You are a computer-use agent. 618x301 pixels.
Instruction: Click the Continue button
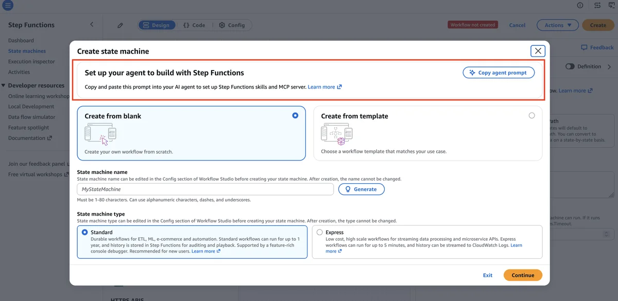[523, 275]
